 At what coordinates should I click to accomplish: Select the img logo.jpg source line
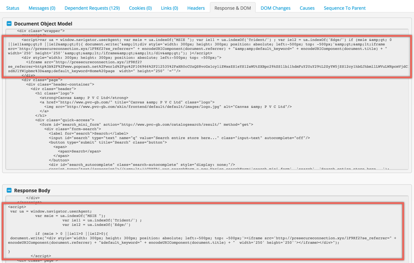[x=168, y=107]
